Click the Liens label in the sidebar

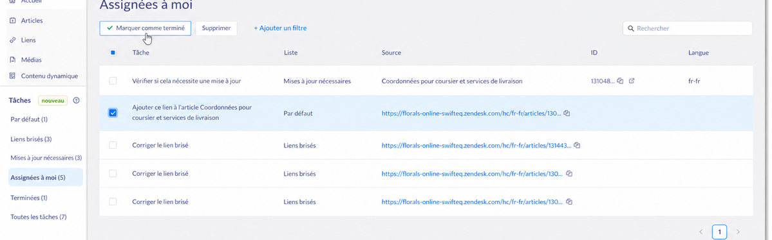pyautogui.click(x=28, y=40)
